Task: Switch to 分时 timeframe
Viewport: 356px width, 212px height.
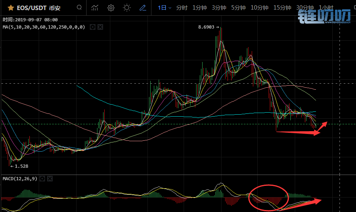Action: pos(182,8)
